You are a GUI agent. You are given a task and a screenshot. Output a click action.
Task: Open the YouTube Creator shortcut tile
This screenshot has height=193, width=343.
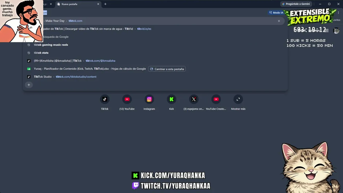[216, 103]
